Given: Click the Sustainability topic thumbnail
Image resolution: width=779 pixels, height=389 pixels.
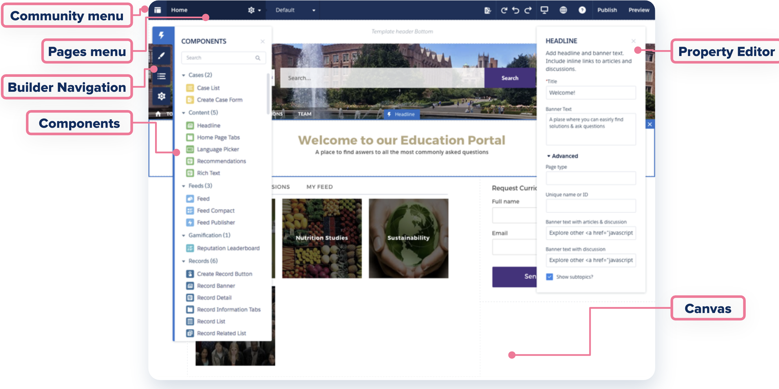Looking at the screenshot, I should coord(408,238).
